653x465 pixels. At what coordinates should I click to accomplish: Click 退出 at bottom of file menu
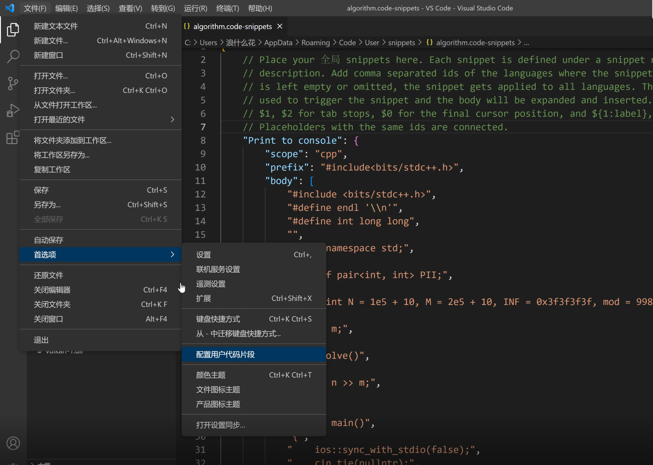[100, 340]
